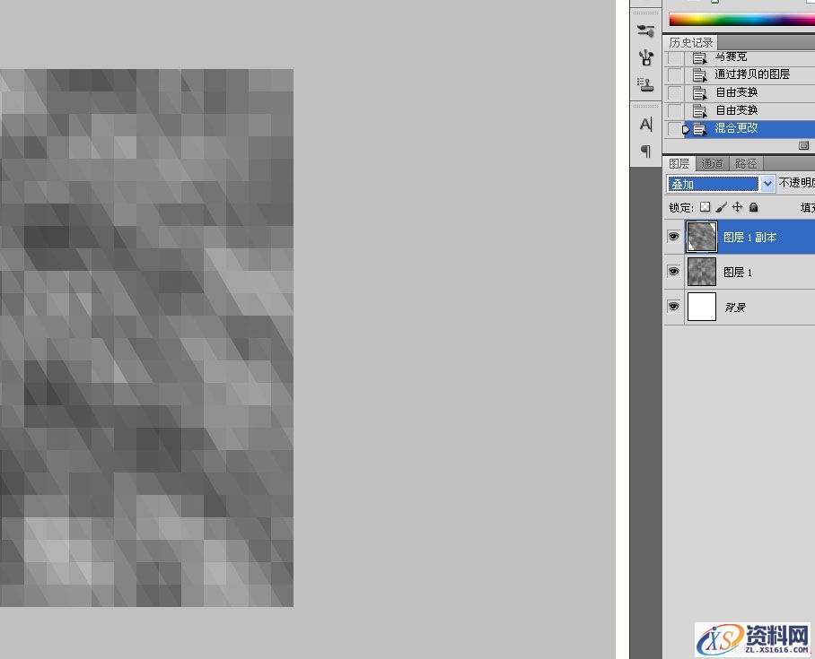Image resolution: width=815 pixels, height=659 pixels.
Task: Switch to the 通道 tab
Action: [712, 163]
